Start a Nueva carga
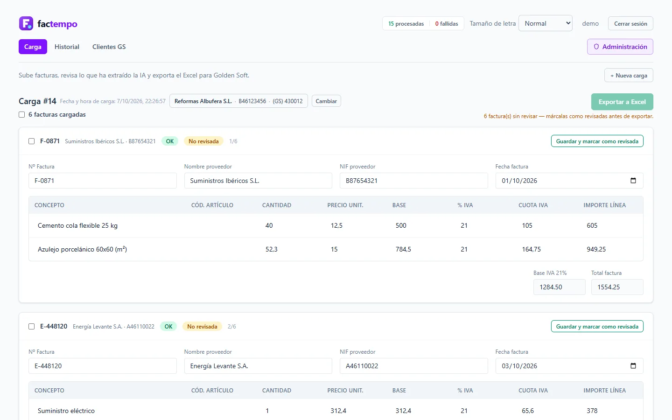 pos(629,76)
